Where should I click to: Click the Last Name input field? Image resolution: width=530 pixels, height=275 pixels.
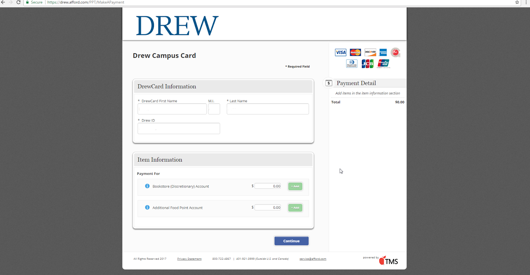268,109
